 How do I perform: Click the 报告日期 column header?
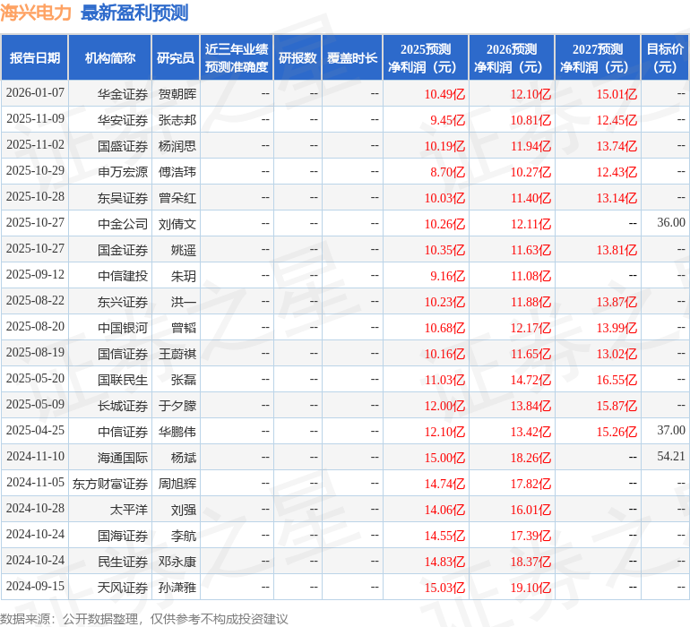(35, 58)
